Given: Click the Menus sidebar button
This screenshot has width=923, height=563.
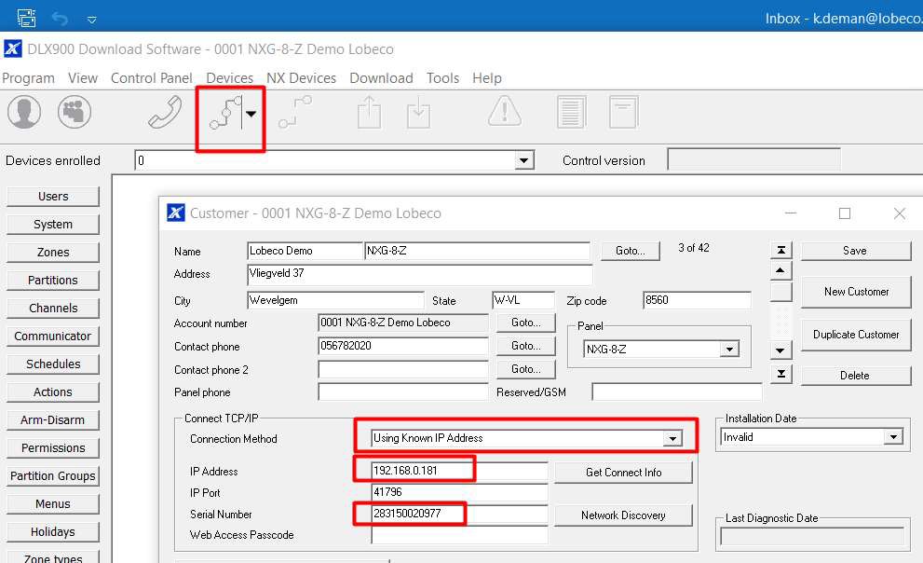Looking at the screenshot, I should tap(53, 504).
